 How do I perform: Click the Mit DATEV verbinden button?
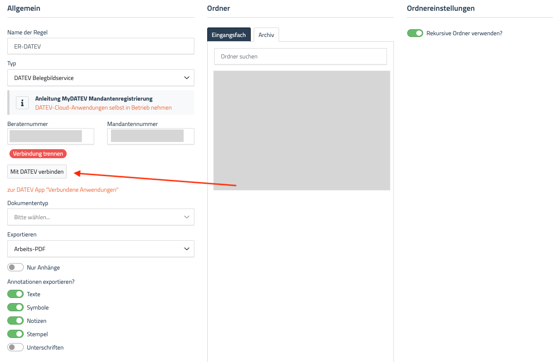[x=37, y=172]
